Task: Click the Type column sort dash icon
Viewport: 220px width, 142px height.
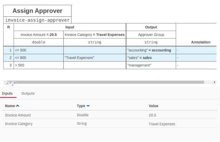Action: tap(88, 106)
